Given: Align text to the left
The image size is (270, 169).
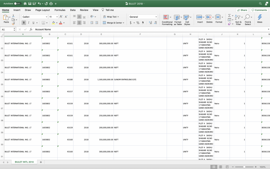Looking at the screenshot, I should click(x=75, y=23).
